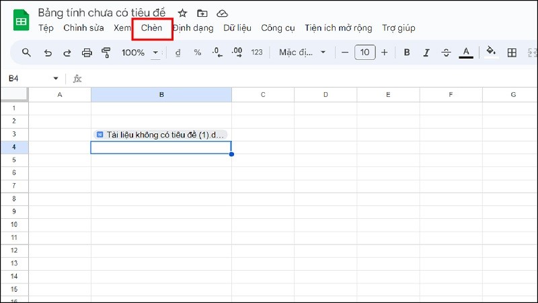Screen dimensions: 538x303
Task: Format as currency with the đ button
Action: 178,53
